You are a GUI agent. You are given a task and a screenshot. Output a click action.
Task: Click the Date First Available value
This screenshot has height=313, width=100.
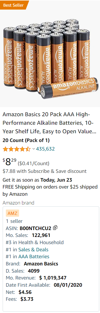click(68, 285)
